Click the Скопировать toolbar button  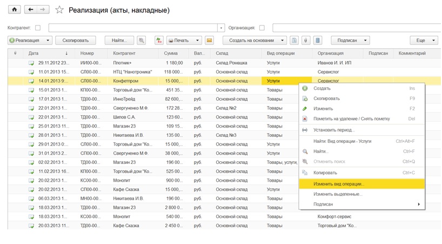[x=75, y=41]
